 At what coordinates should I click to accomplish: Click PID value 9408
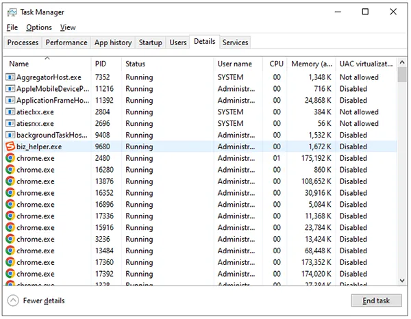coord(103,135)
